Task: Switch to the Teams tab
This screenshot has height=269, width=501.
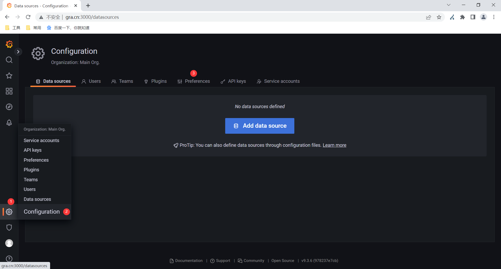Action: point(122,81)
